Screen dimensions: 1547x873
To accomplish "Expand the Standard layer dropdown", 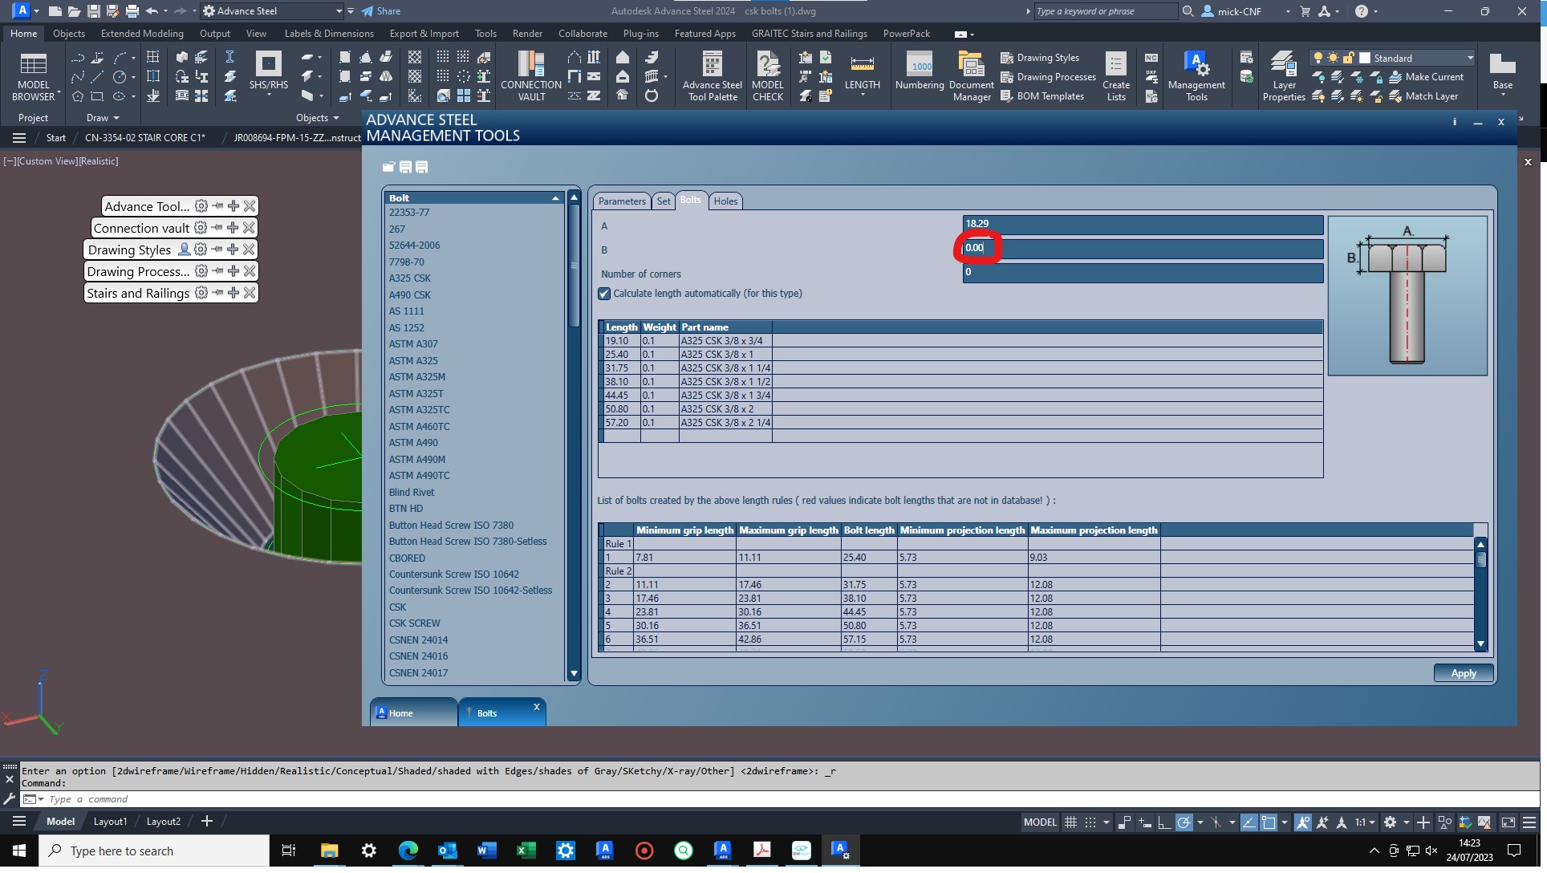I will pos(1469,58).
